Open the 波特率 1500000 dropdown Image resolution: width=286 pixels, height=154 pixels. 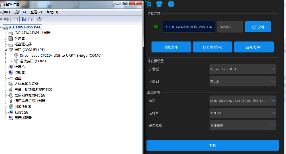point(243,113)
